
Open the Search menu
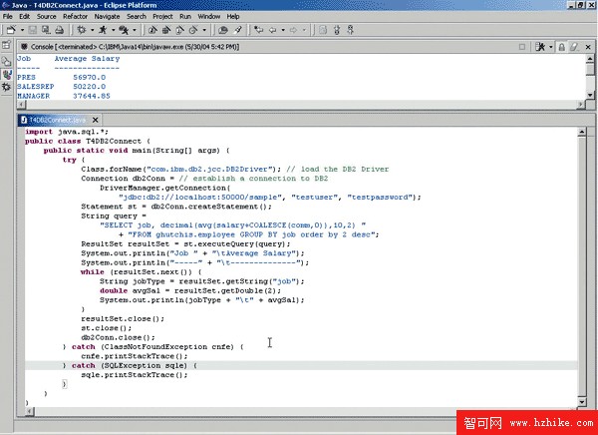tap(137, 16)
